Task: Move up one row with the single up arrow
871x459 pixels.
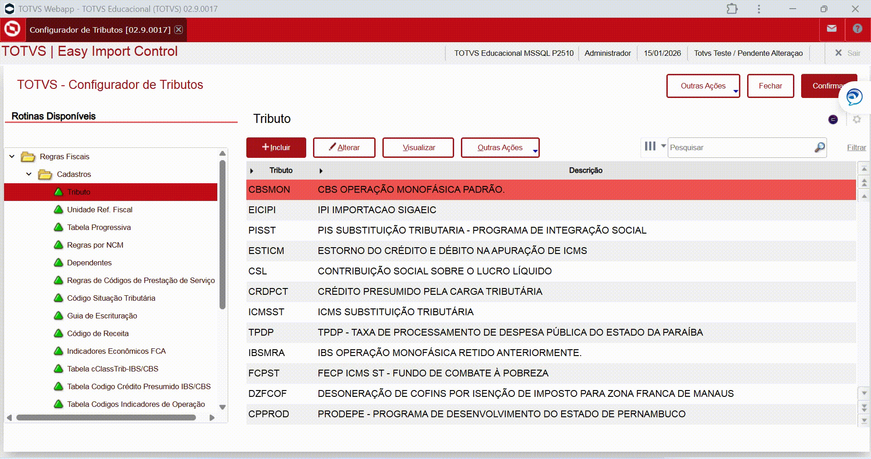Action: point(864,196)
